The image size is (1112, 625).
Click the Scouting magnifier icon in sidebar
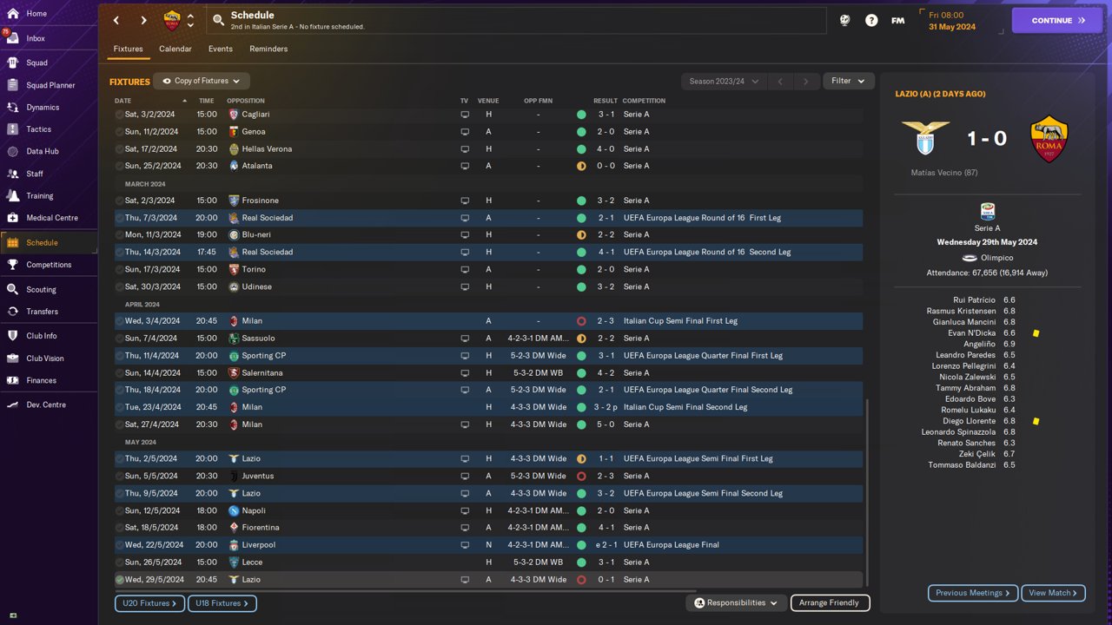(x=12, y=290)
